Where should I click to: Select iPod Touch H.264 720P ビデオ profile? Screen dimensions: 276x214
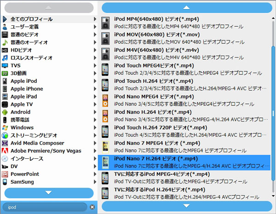pos(184,132)
